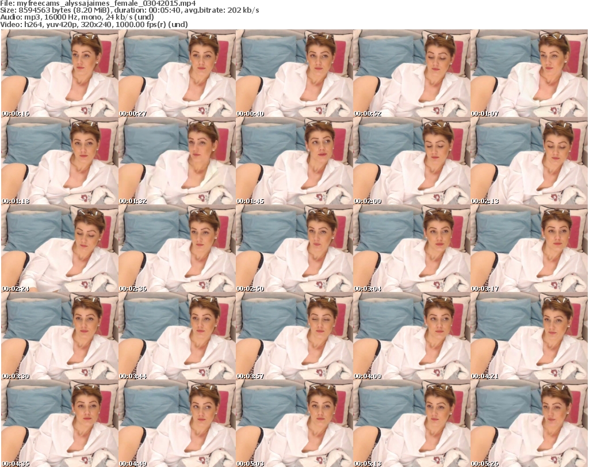The width and height of the screenshot is (589, 467).
Task: Select the thumbnail frame at 00:01:18
Action: coord(60,161)
